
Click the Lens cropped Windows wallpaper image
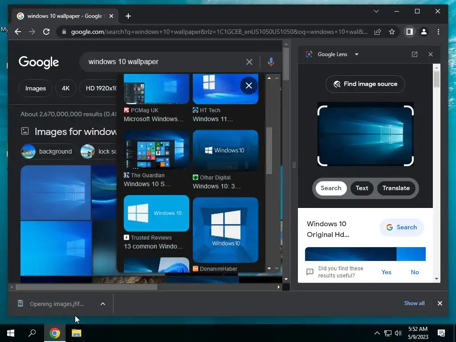(x=365, y=136)
